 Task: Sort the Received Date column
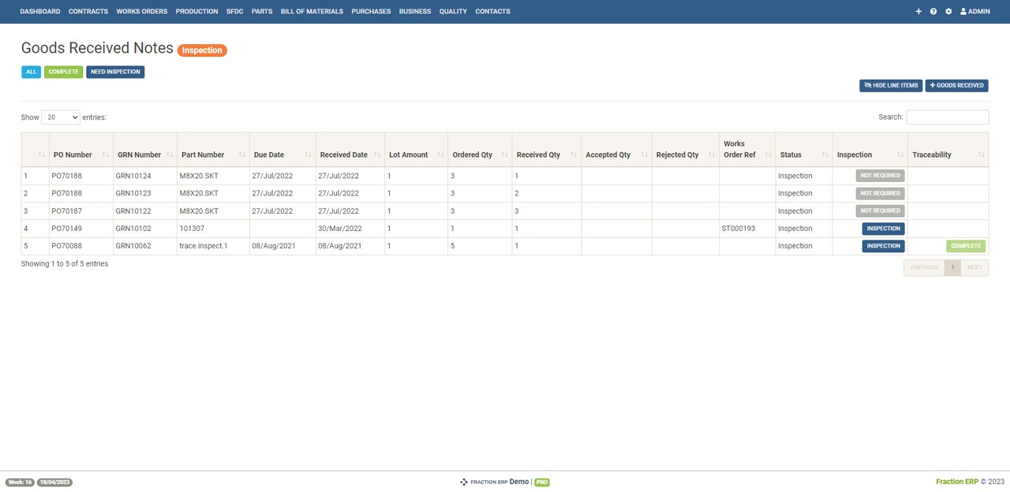[x=342, y=155]
